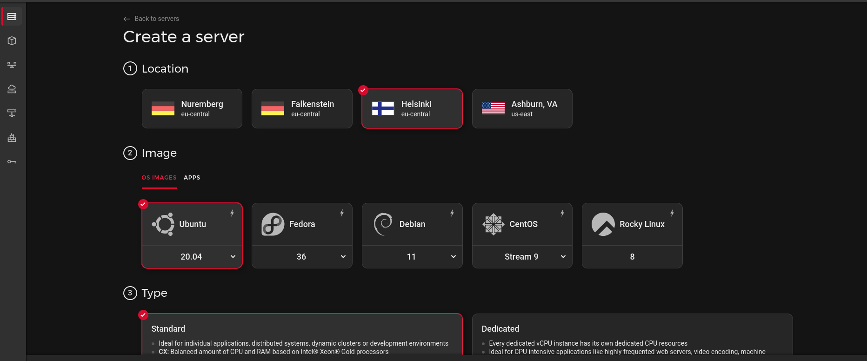Select the Dedicated server type

[633, 335]
